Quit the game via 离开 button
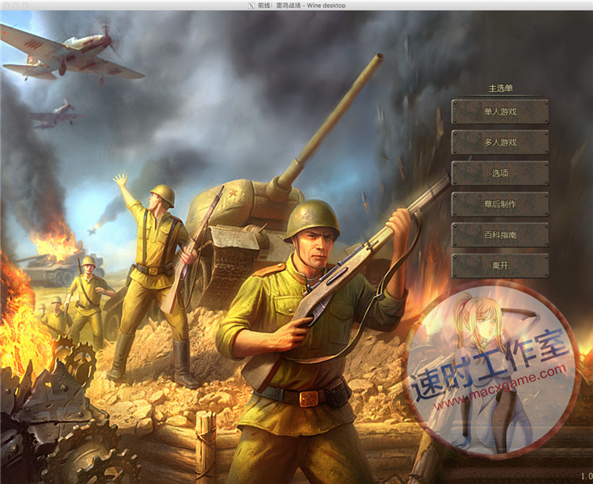Image resolution: width=593 pixels, height=484 pixels. tap(500, 266)
